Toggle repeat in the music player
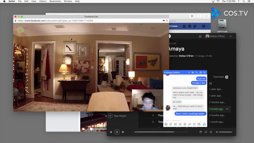The width and height of the screenshot is (254, 143). click(211, 132)
